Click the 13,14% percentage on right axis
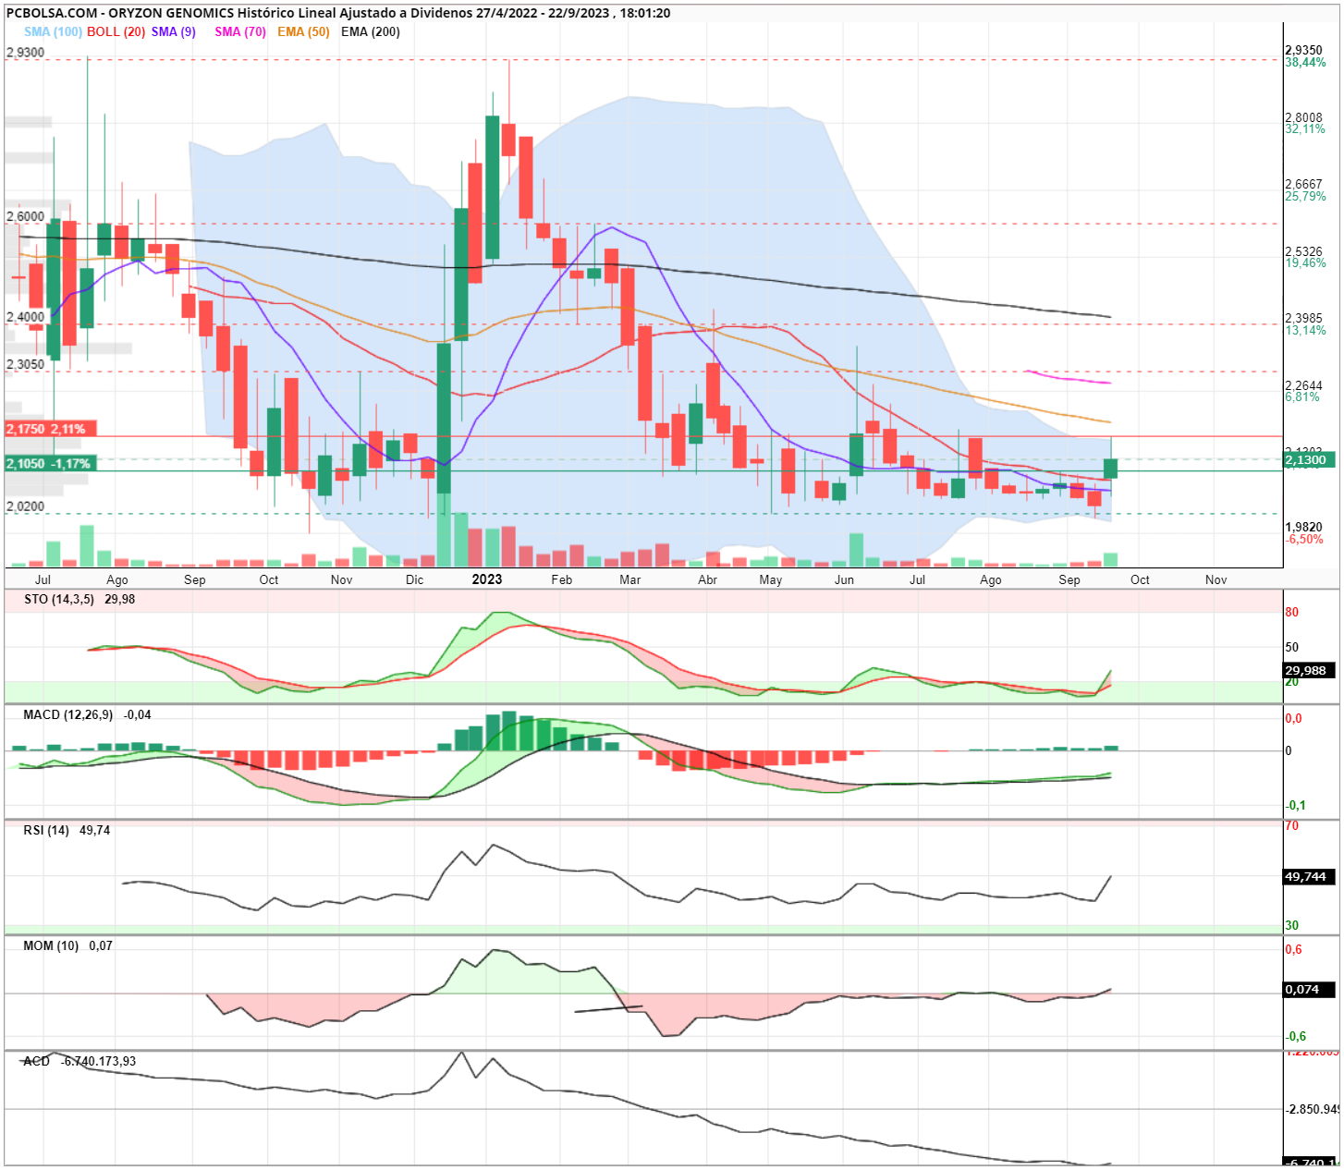1344x1170 pixels. [1305, 330]
